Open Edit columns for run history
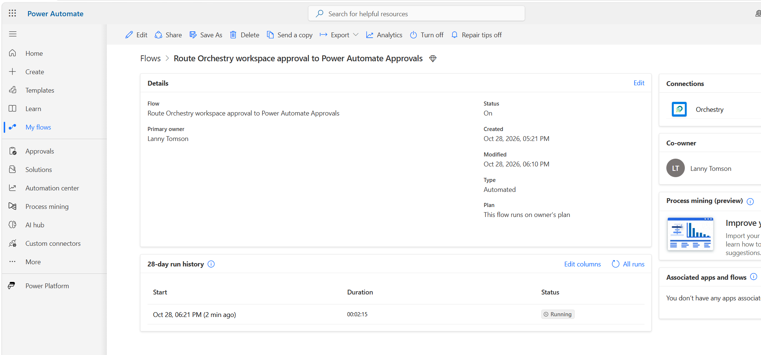Screen dimensions: 761x355 coord(582,264)
